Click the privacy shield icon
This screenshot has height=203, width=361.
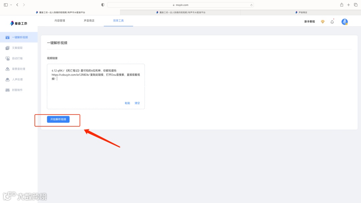(x=103, y=5)
